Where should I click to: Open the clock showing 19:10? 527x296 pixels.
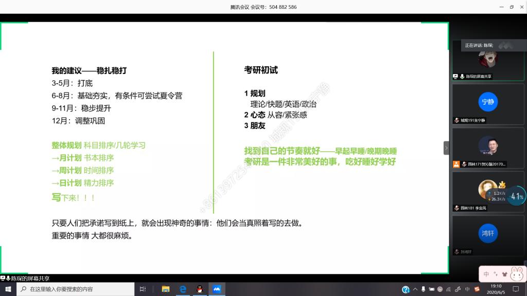pos(496,289)
